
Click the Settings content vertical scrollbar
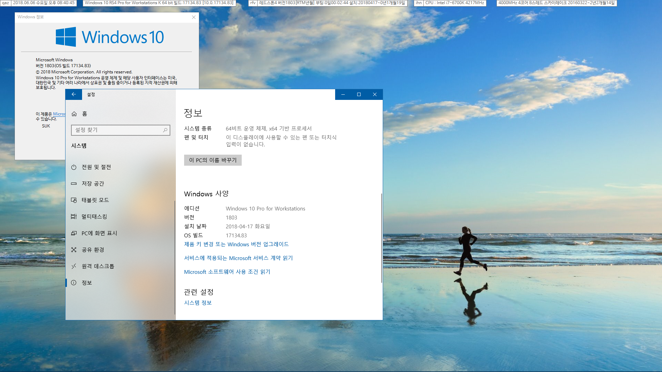pyautogui.click(x=382, y=238)
